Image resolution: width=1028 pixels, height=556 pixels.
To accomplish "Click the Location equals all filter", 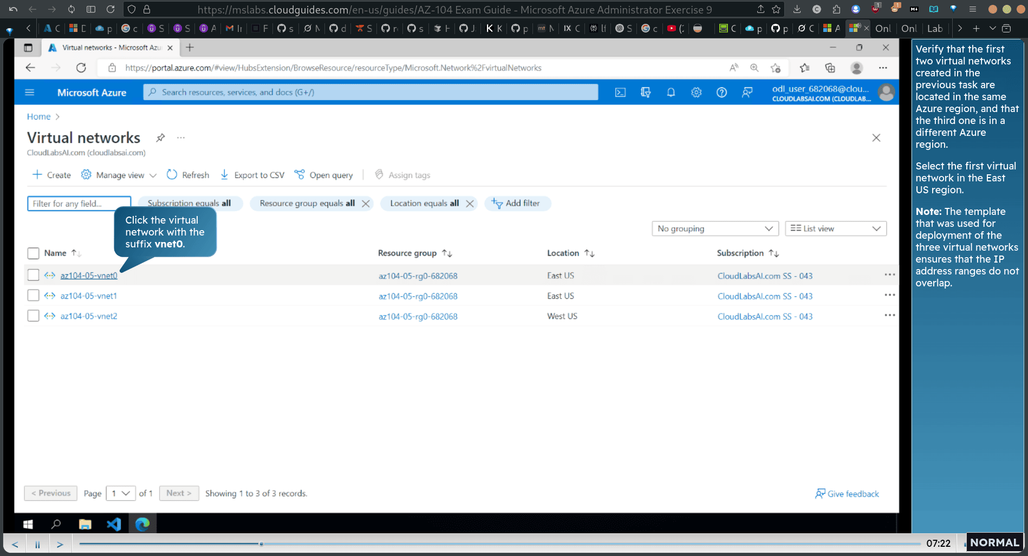I will (x=424, y=203).
